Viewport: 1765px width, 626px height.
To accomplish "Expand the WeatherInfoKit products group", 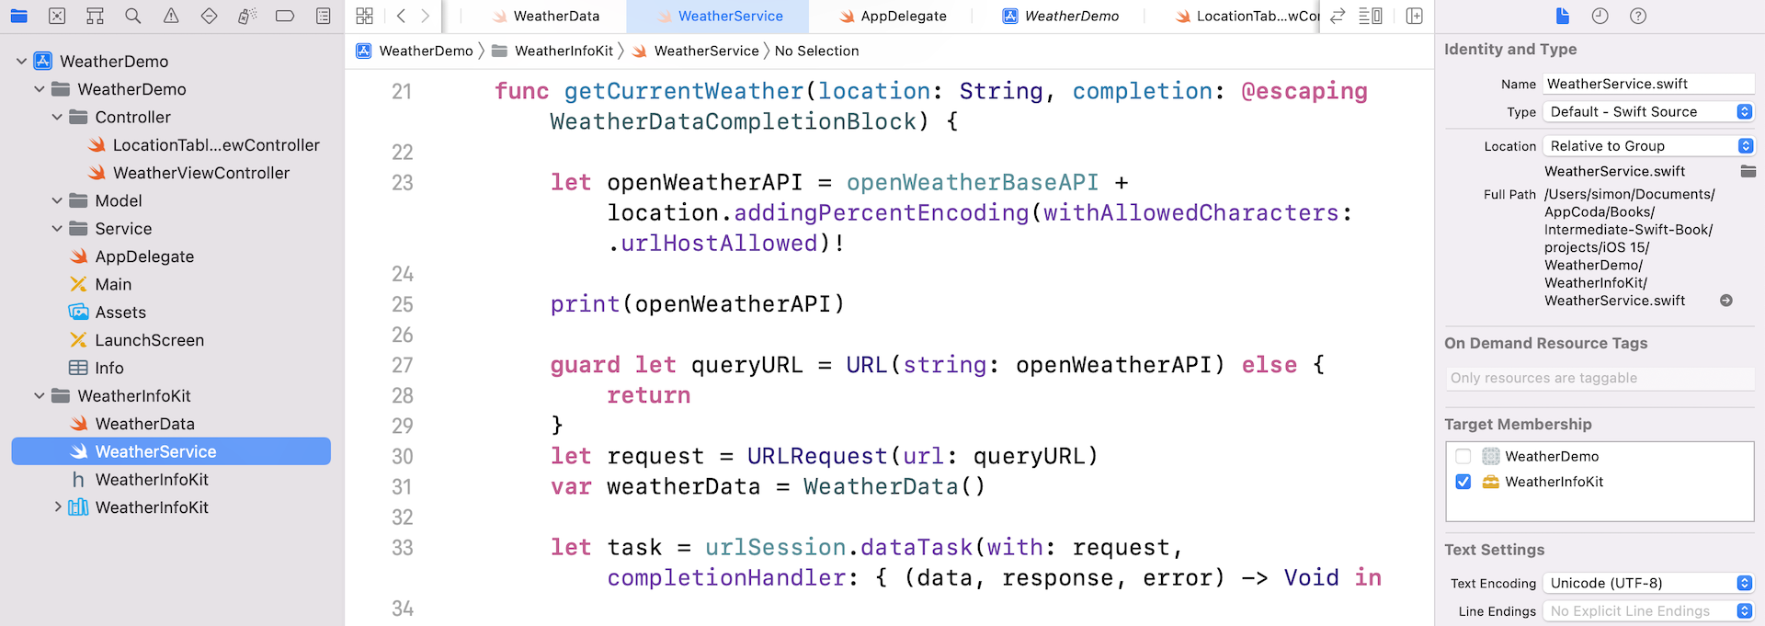I will click(x=58, y=507).
